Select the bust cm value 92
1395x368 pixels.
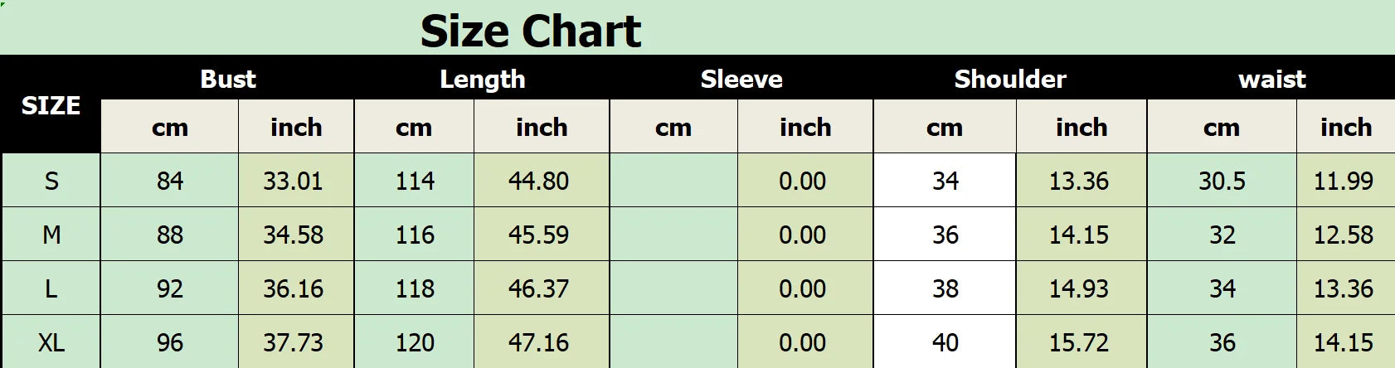click(x=170, y=288)
